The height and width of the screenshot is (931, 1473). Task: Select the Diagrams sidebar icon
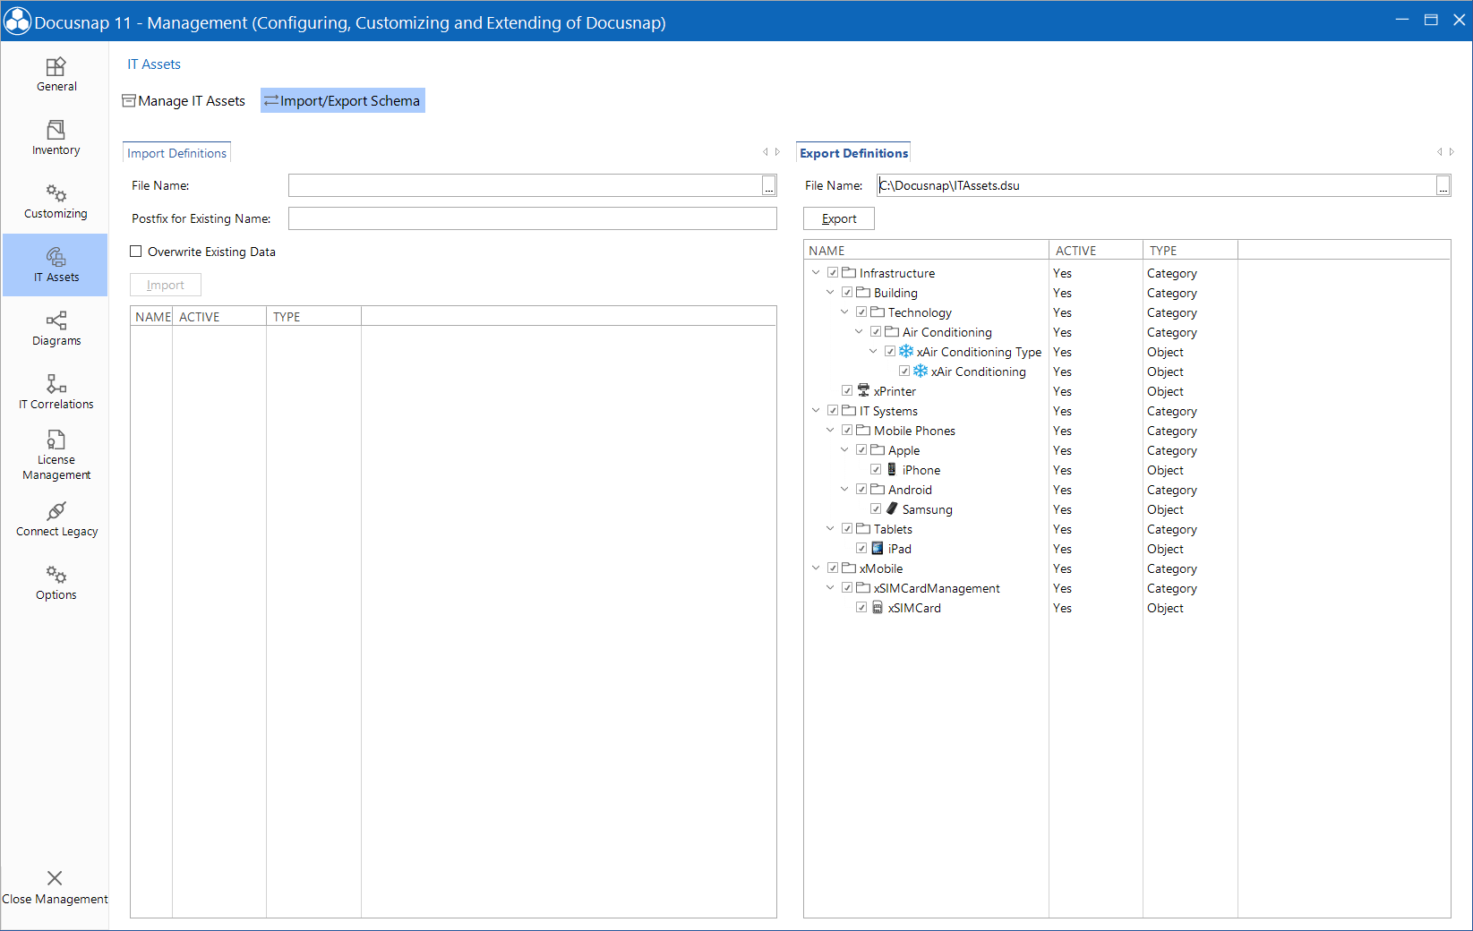(x=56, y=328)
